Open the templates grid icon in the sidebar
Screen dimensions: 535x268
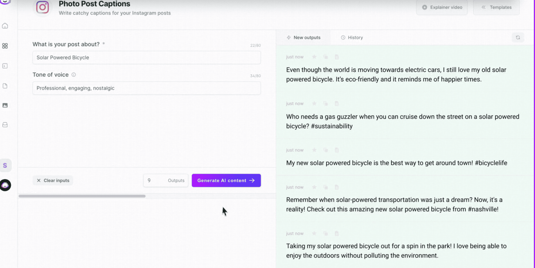pyautogui.click(x=5, y=46)
